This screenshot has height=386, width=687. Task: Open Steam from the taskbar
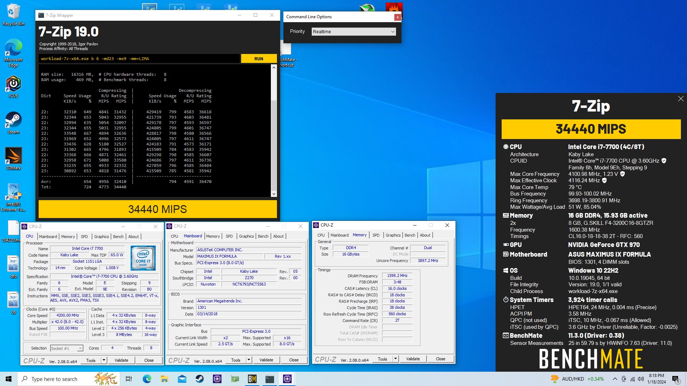point(199,379)
